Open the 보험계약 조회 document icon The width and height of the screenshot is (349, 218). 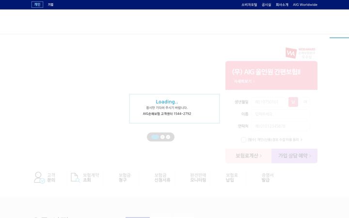75,177
